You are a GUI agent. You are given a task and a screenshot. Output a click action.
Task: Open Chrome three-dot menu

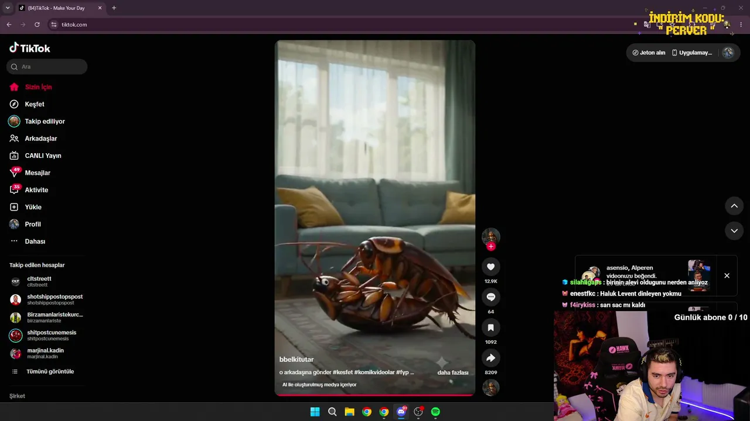click(x=741, y=25)
